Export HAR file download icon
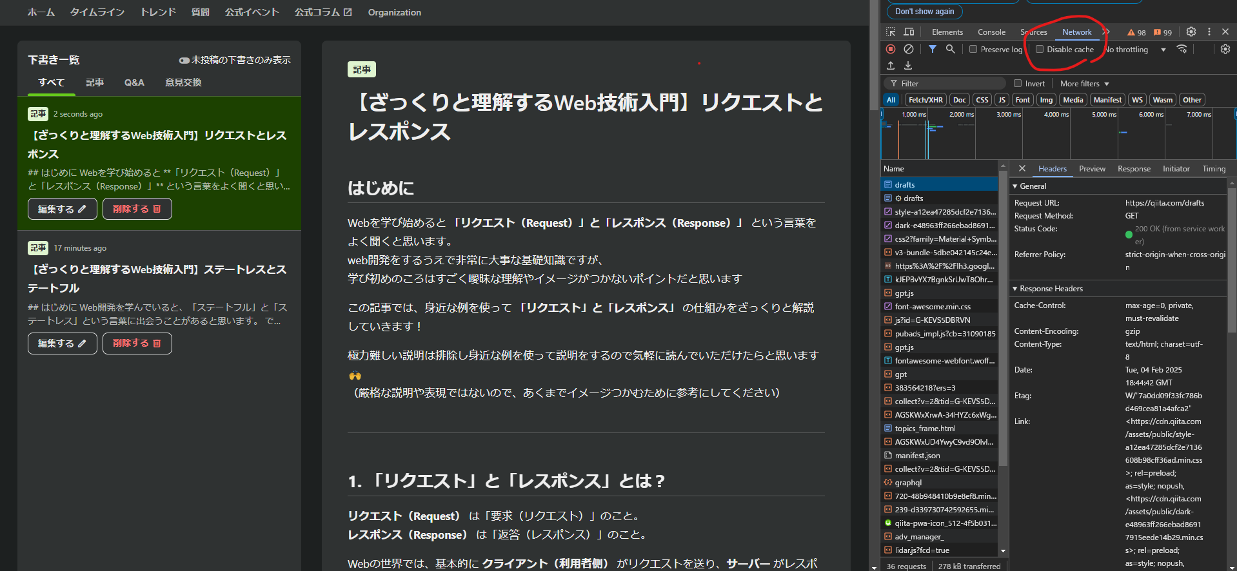Screen dimensions: 1237x571 (908, 66)
